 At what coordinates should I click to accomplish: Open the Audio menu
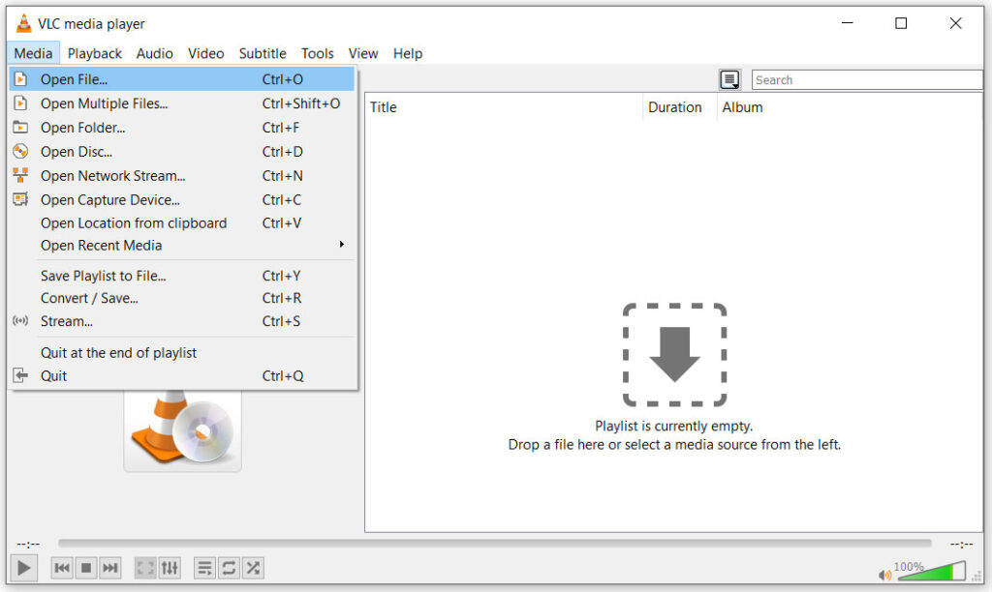154,54
